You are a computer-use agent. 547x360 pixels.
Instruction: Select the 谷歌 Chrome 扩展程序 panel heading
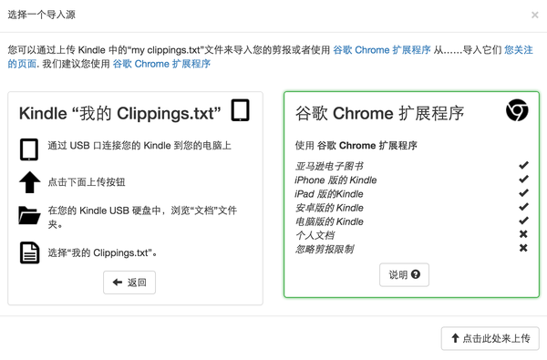(379, 113)
